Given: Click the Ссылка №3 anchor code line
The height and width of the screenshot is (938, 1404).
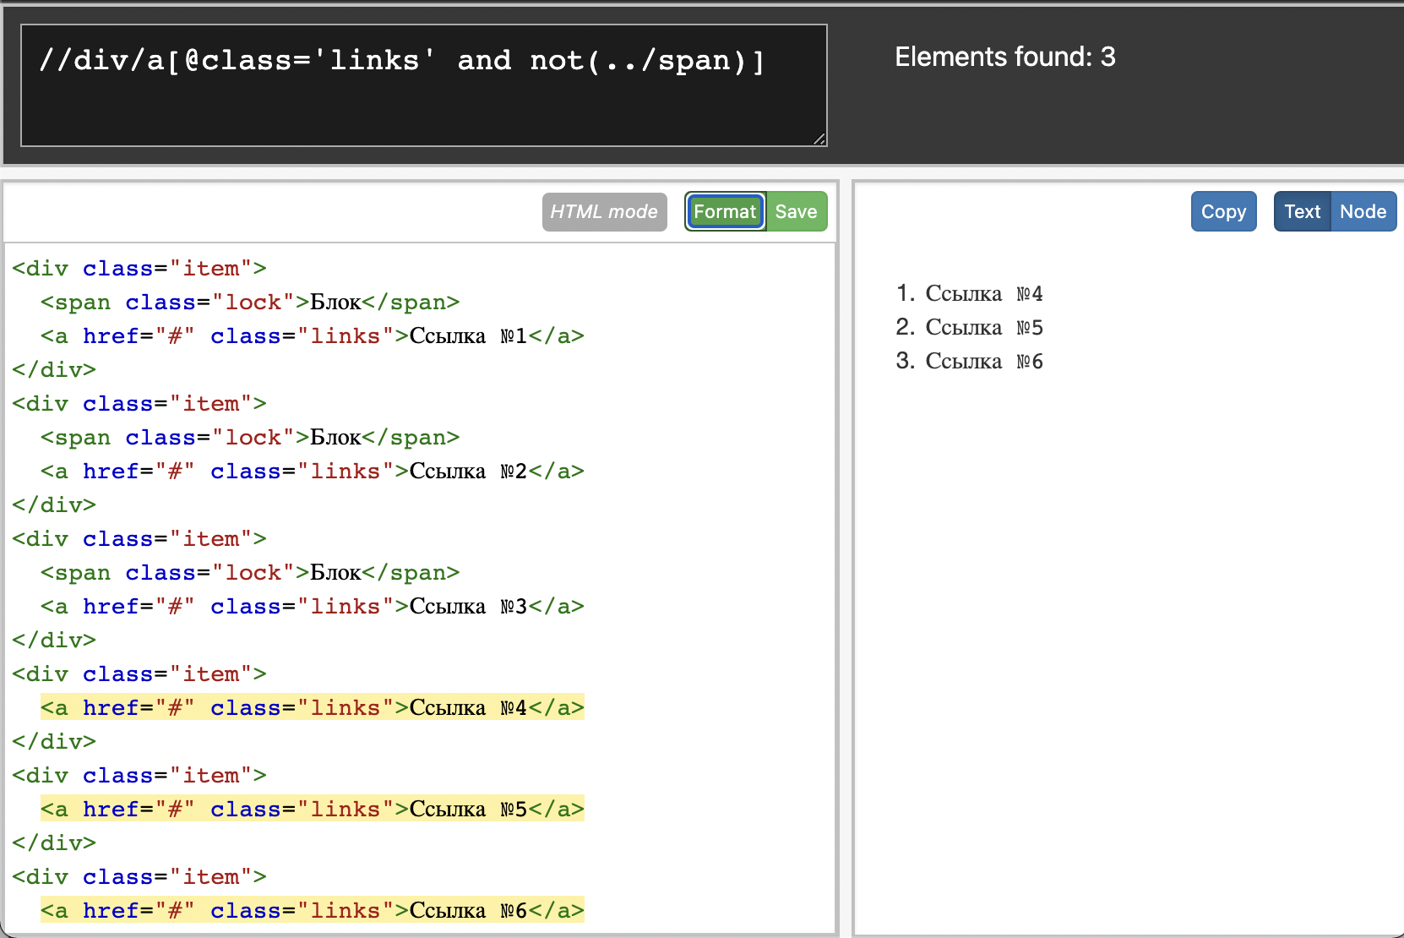Looking at the screenshot, I should pyautogui.click(x=312, y=606).
